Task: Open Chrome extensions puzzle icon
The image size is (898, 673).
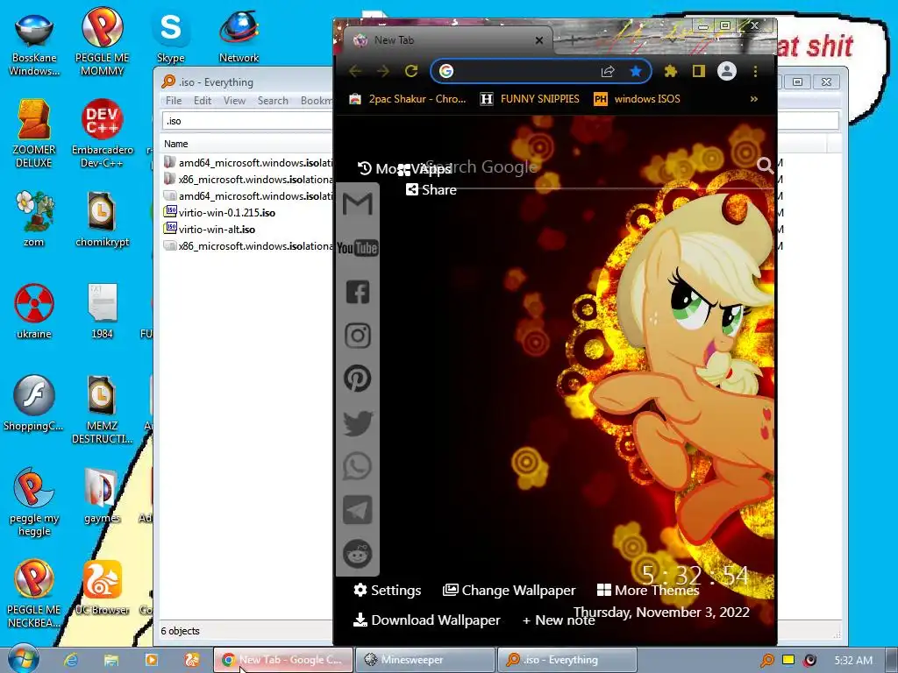Action: (670, 71)
